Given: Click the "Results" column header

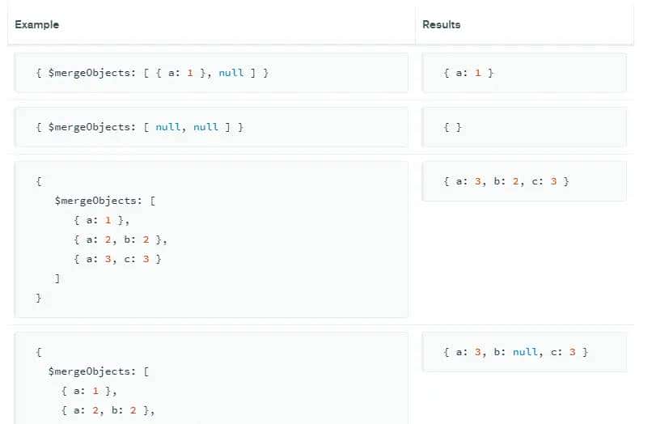Looking at the screenshot, I should (x=441, y=25).
